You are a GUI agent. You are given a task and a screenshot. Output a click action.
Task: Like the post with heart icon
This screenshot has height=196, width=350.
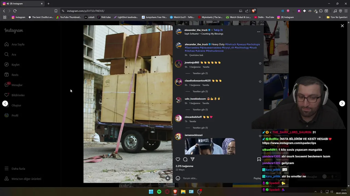coord(178,159)
